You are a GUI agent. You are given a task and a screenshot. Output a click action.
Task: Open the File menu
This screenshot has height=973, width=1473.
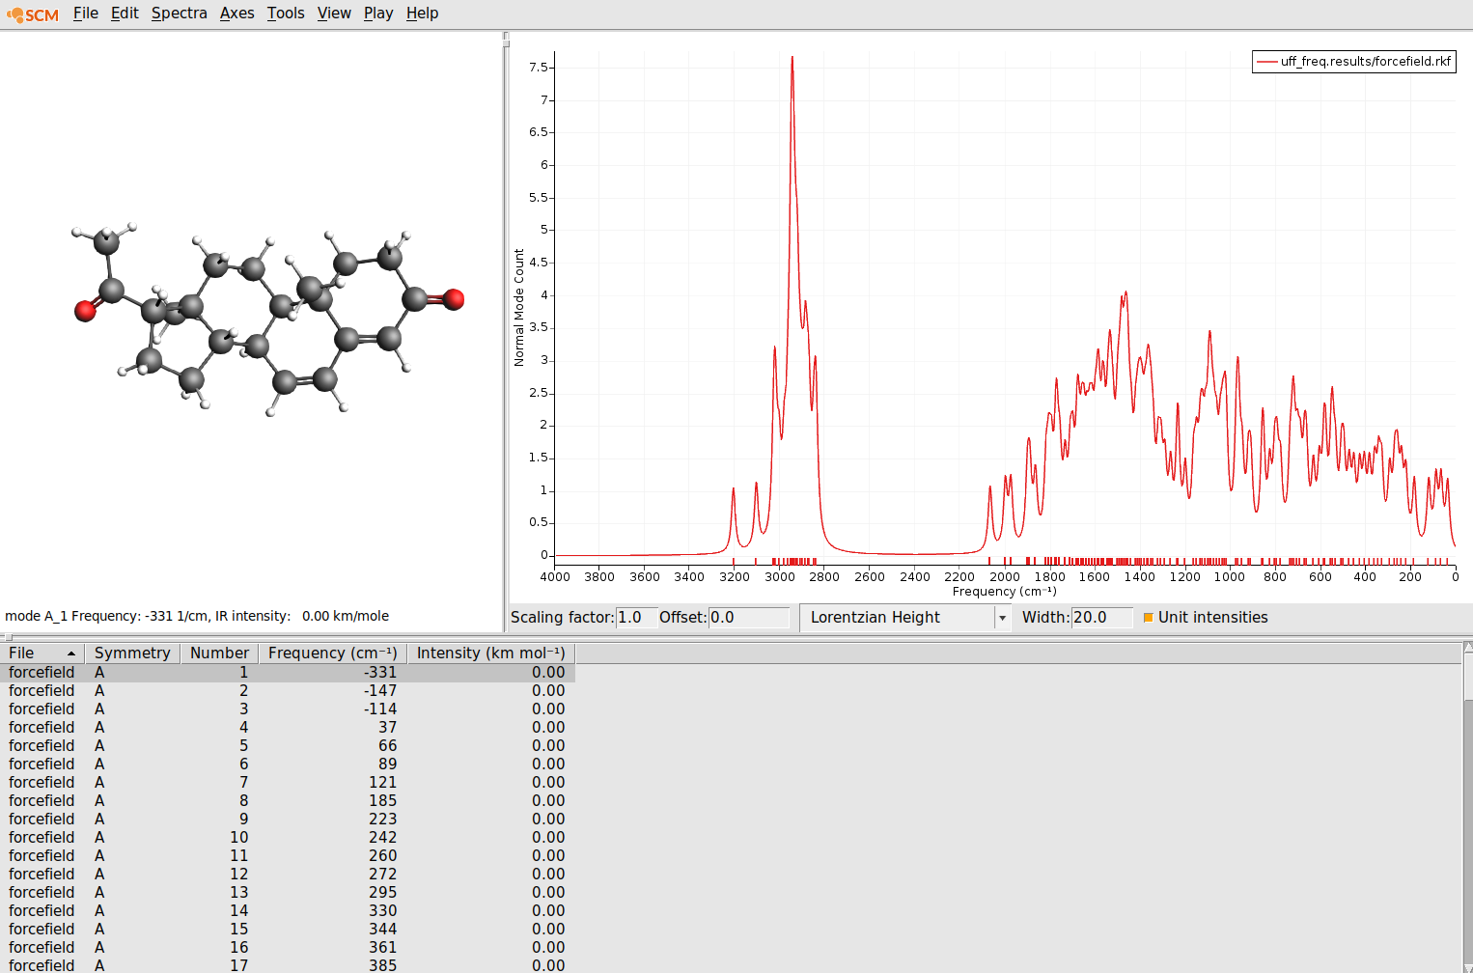(x=86, y=14)
